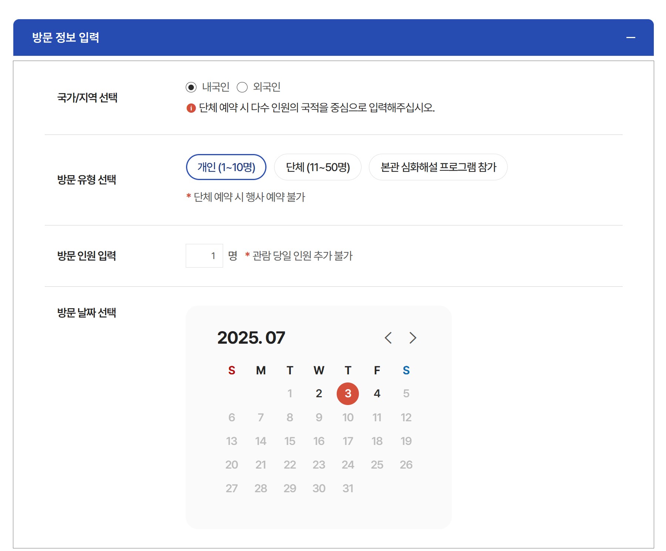Click the 2025.07 month label
Viewport: 666px width, 551px height.
[x=251, y=337]
